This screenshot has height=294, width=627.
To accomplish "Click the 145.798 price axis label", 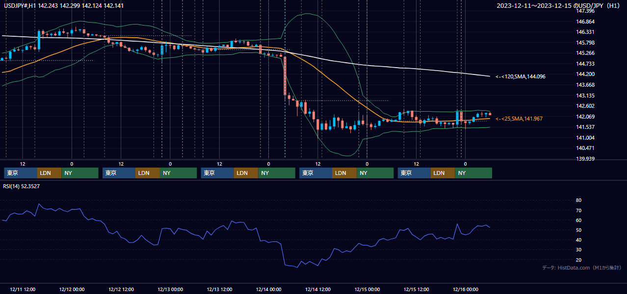I will tap(585, 43).
